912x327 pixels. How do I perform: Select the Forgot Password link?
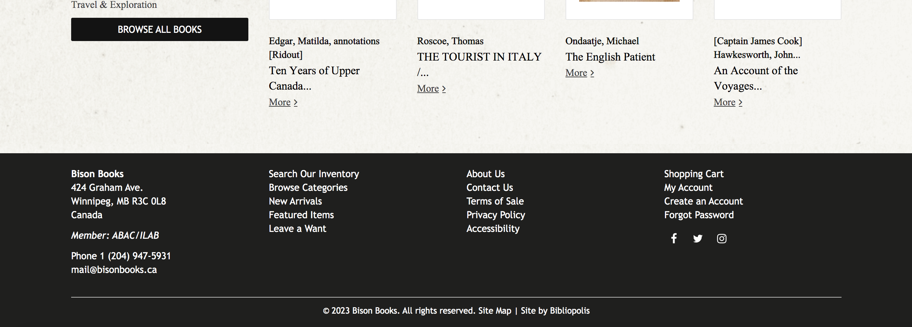[699, 215]
